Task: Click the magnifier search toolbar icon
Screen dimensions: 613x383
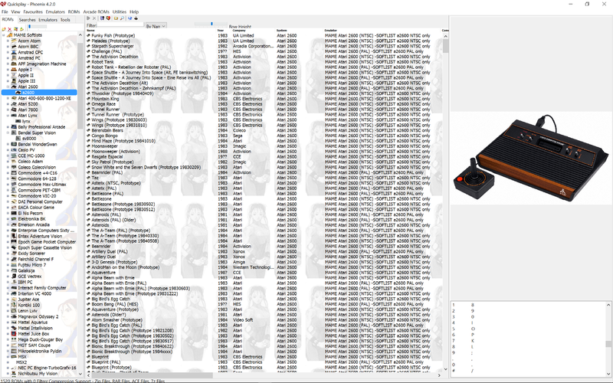Action: click(122, 18)
